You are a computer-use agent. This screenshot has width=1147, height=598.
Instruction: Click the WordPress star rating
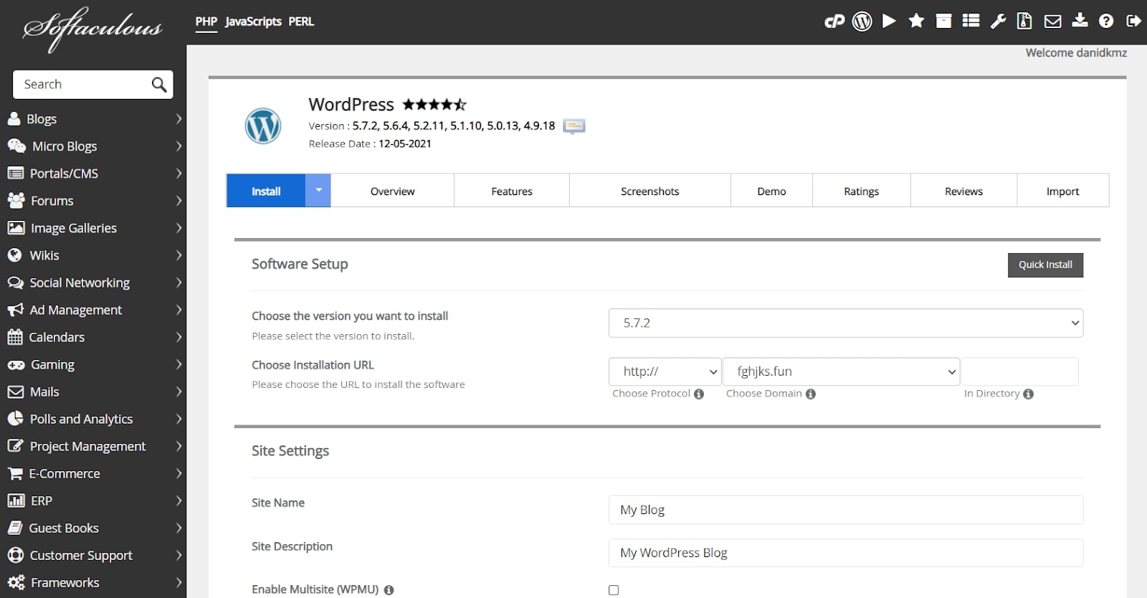pyautogui.click(x=434, y=105)
